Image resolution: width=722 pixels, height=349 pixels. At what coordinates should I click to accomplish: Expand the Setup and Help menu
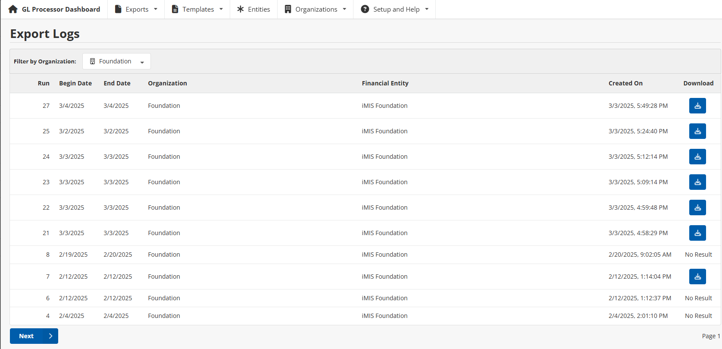[x=395, y=9]
